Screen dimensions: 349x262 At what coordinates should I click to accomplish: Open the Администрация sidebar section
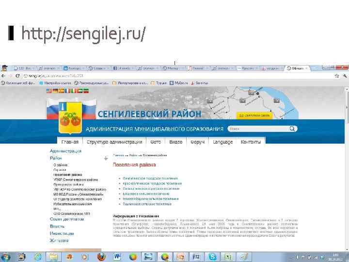pos(65,151)
